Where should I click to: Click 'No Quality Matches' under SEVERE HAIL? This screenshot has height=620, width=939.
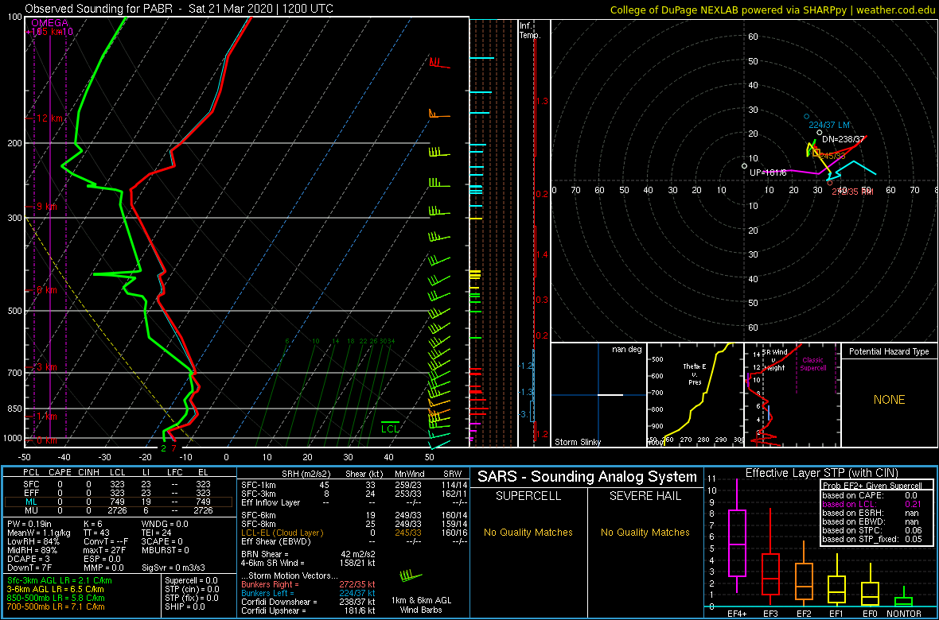point(645,532)
